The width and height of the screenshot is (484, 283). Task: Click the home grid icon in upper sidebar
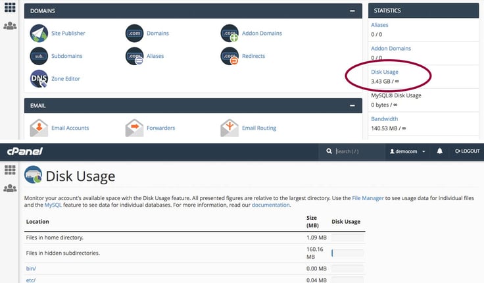(10, 7)
